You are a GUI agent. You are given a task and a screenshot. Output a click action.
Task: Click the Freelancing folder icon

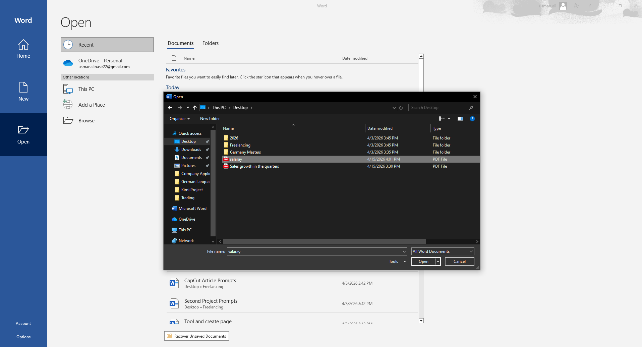click(x=226, y=145)
